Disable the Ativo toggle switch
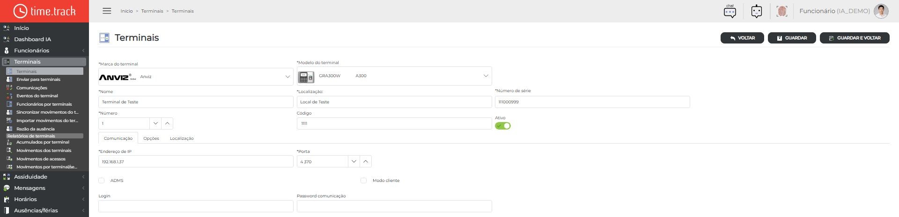899x217 pixels. pos(503,126)
